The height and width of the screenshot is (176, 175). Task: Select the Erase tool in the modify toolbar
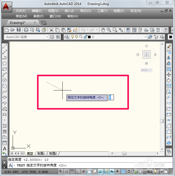click(x=169, y=46)
